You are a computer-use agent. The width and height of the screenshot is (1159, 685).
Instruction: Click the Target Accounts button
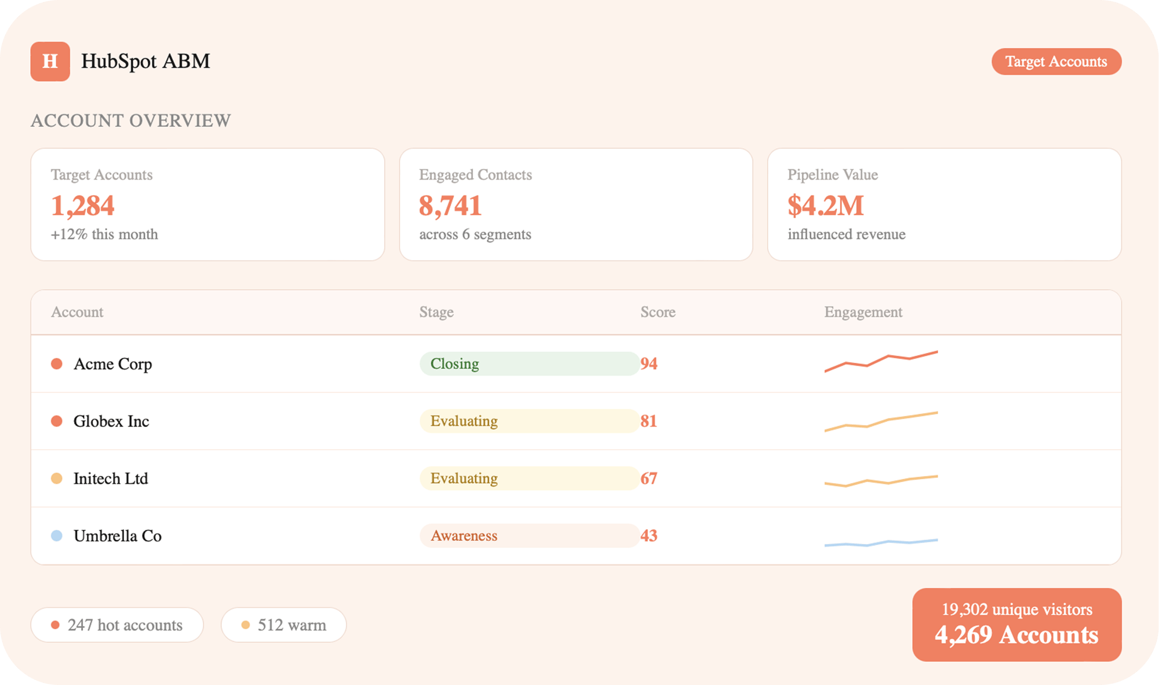[x=1056, y=61]
